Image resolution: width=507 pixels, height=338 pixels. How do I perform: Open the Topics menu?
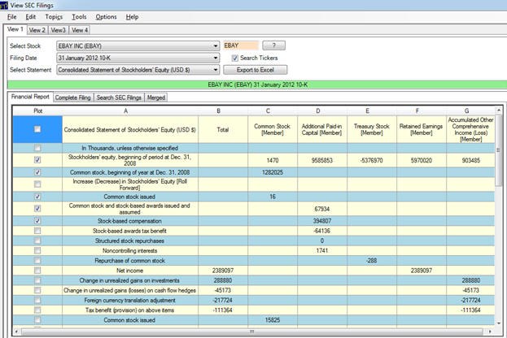tap(54, 17)
